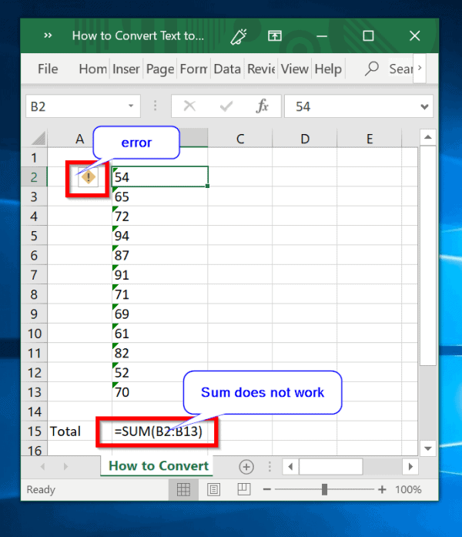The width and height of the screenshot is (462, 537).
Task: Expand the collapsed quick access toolbar chevrons
Action: tap(48, 35)
